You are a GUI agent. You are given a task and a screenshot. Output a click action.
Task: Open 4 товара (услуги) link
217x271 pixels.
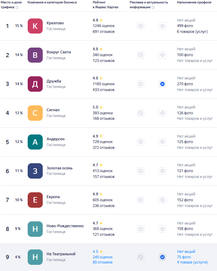192,262
